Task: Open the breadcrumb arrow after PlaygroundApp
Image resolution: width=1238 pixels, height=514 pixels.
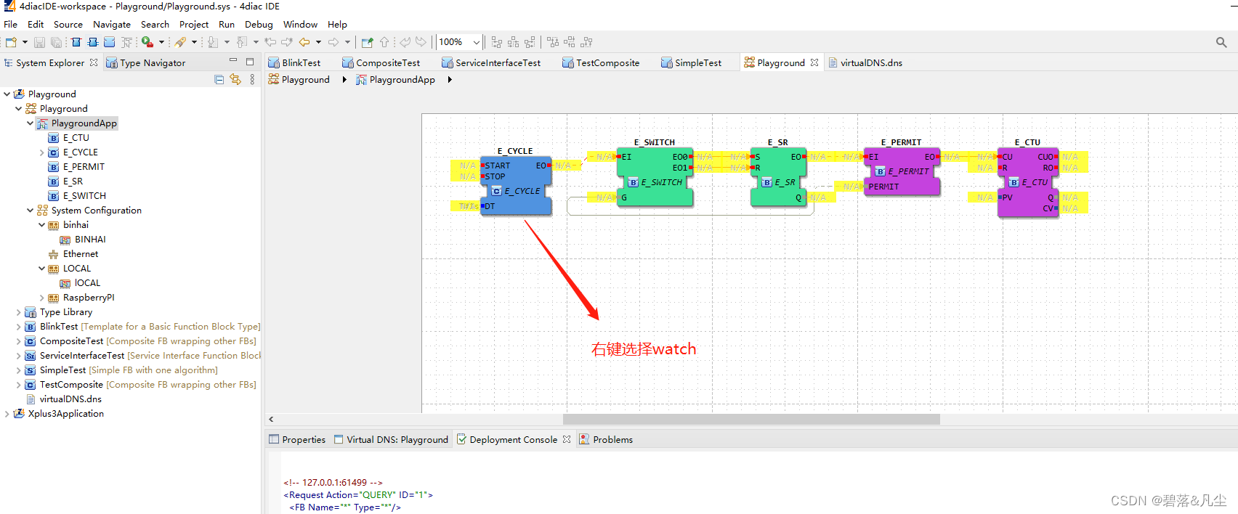Action: [x=450, y=80]
